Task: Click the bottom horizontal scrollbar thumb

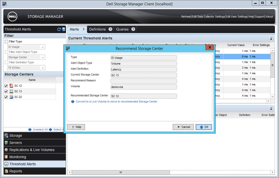Action: point(121,172)
